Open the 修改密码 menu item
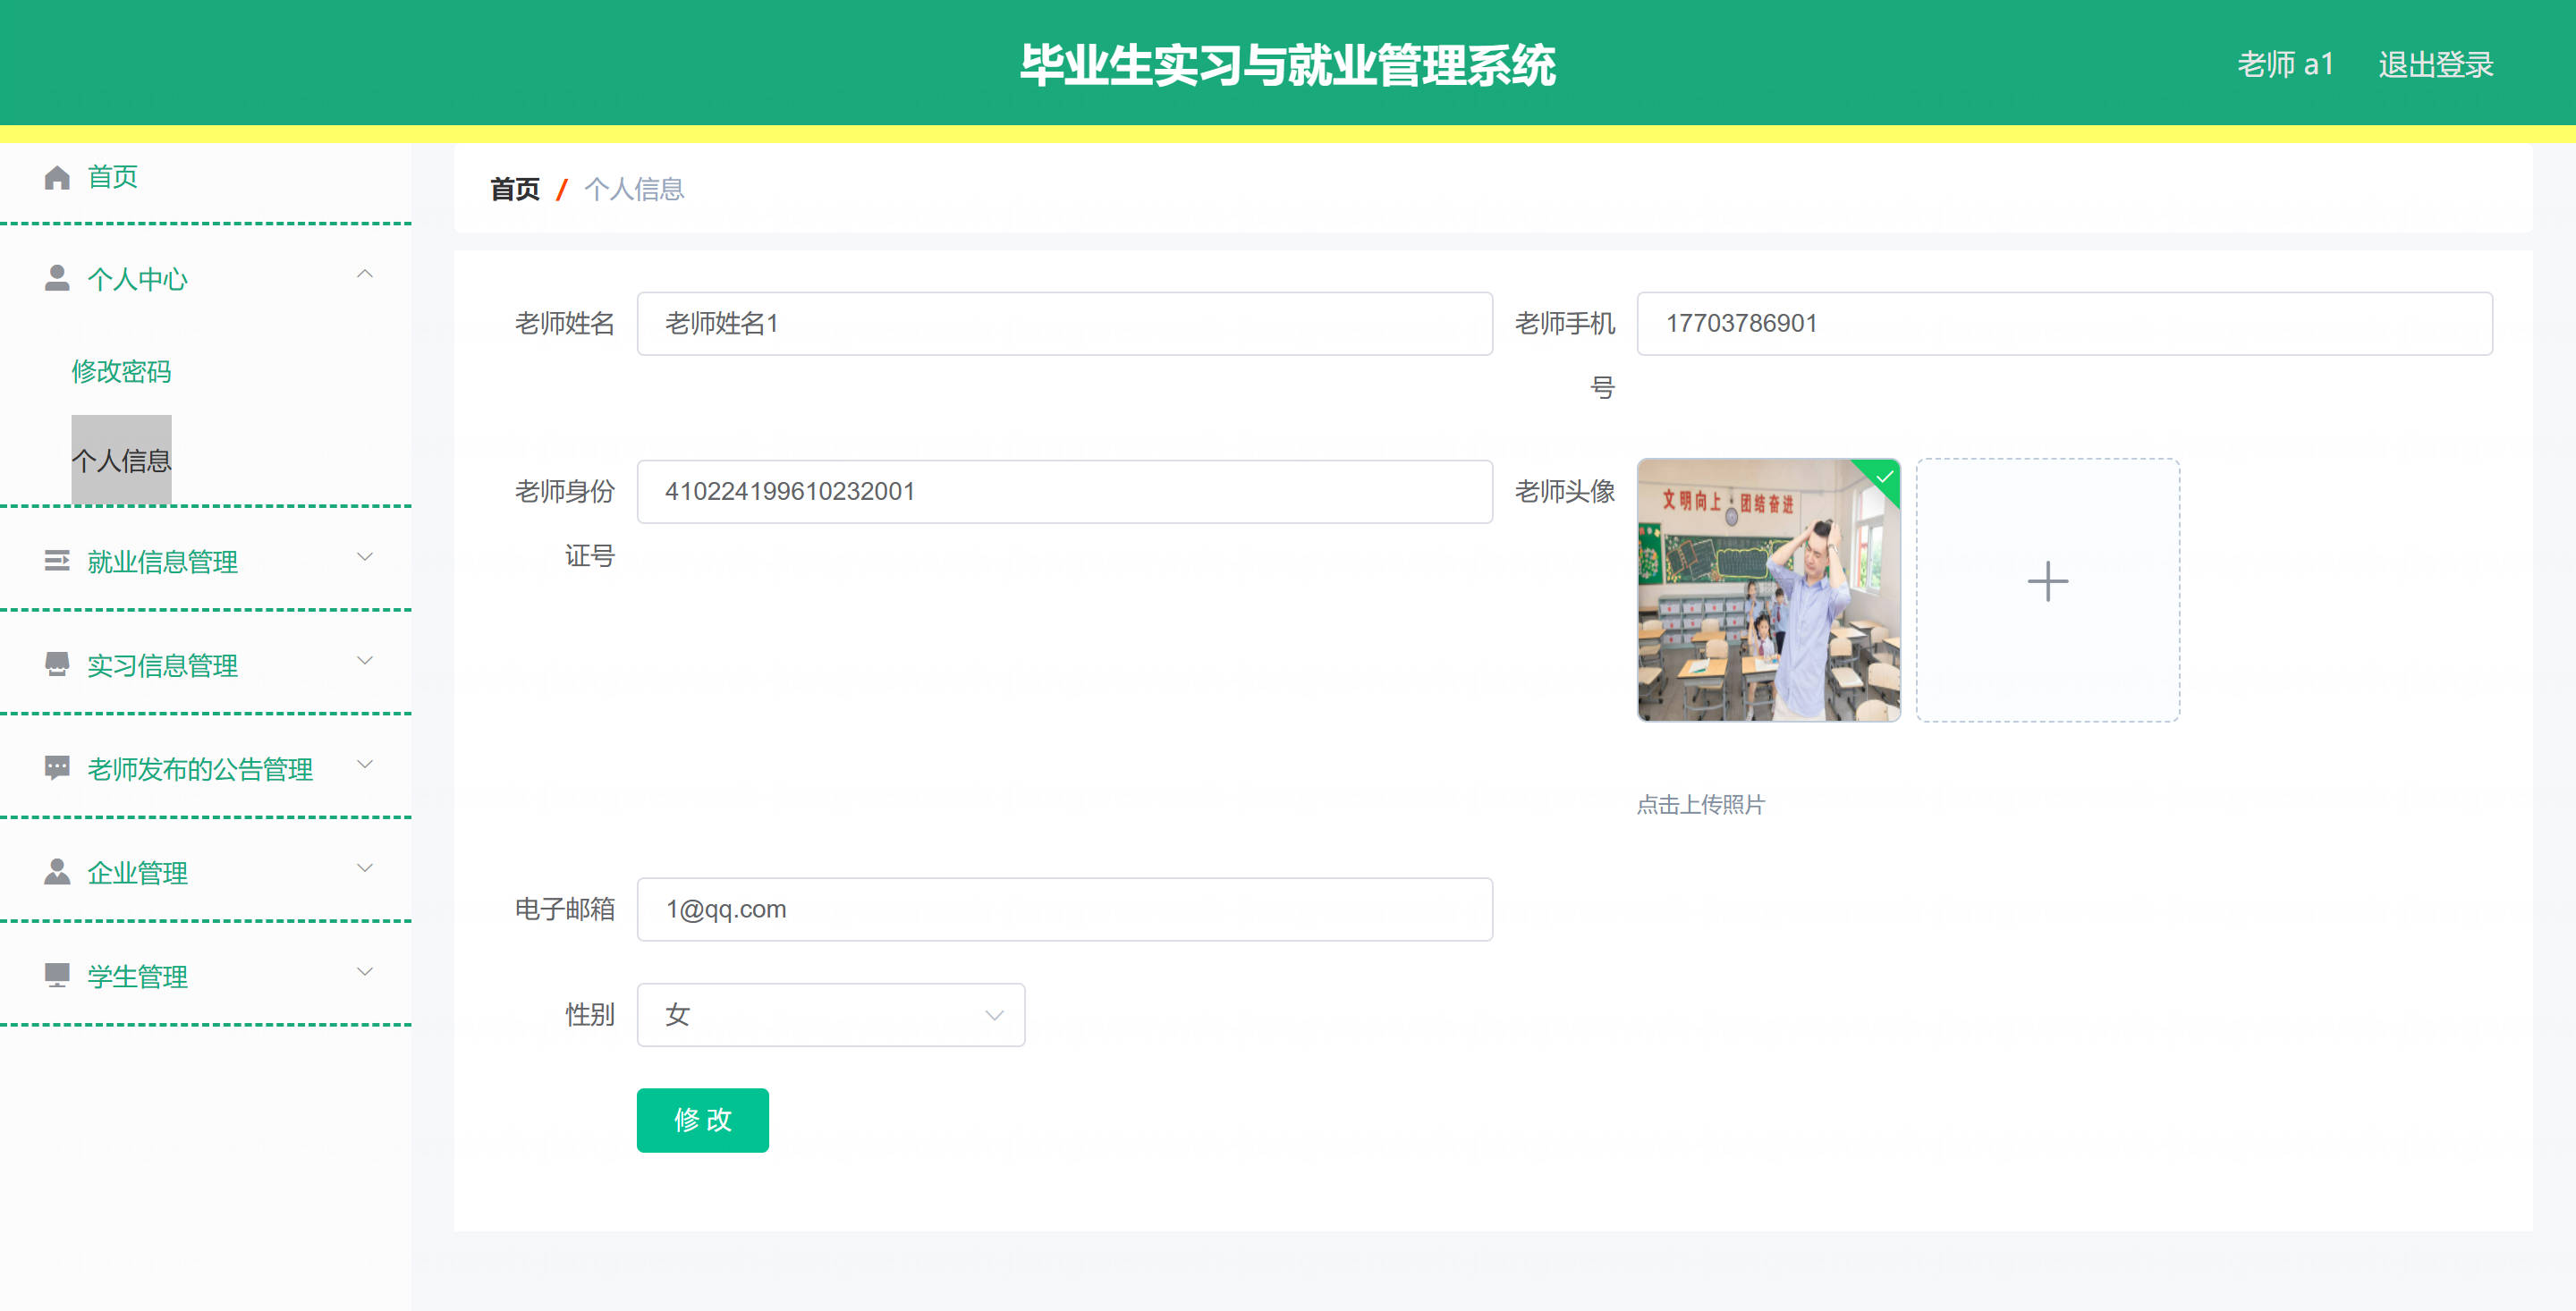 [x=121, y=371]
